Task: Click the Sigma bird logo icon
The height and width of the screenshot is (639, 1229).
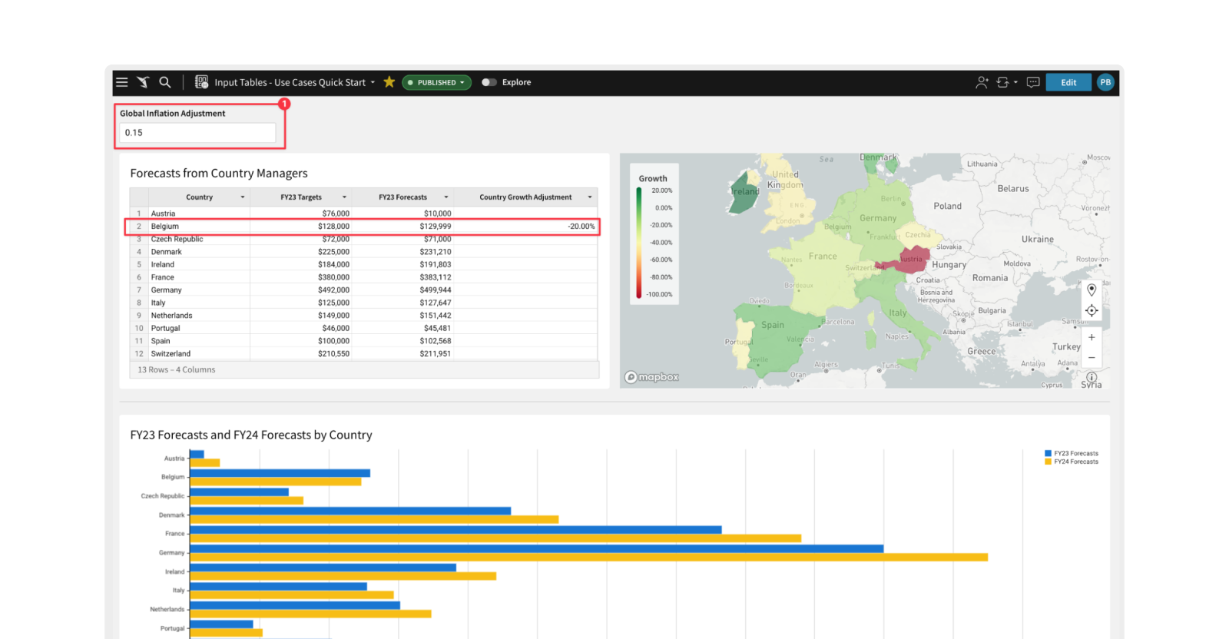Action: (x=143, y=82)
